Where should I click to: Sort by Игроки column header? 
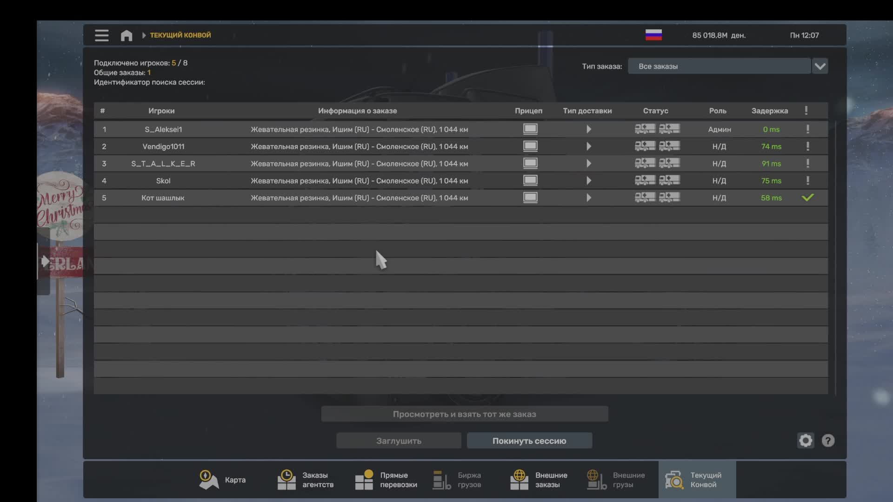click(161, 111)
